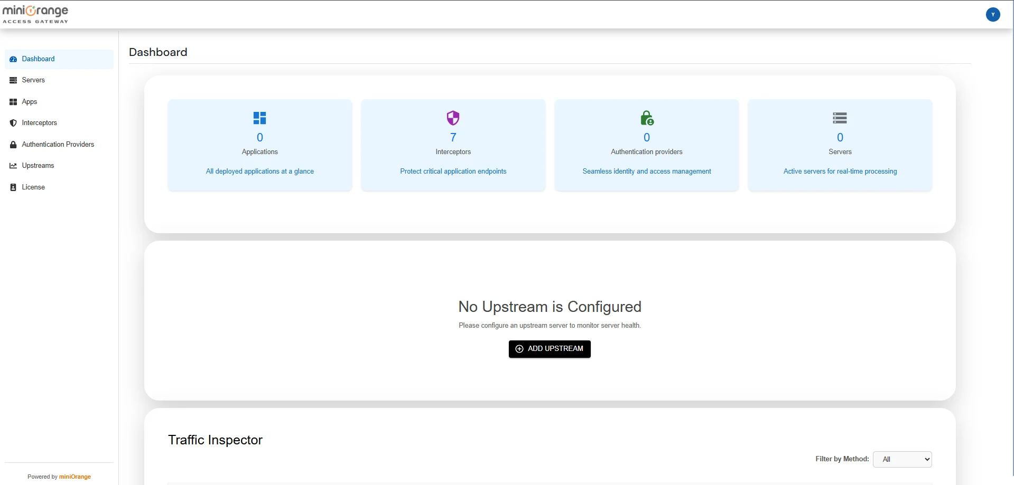Open the Filter by Method dropdown

(903, 459)
